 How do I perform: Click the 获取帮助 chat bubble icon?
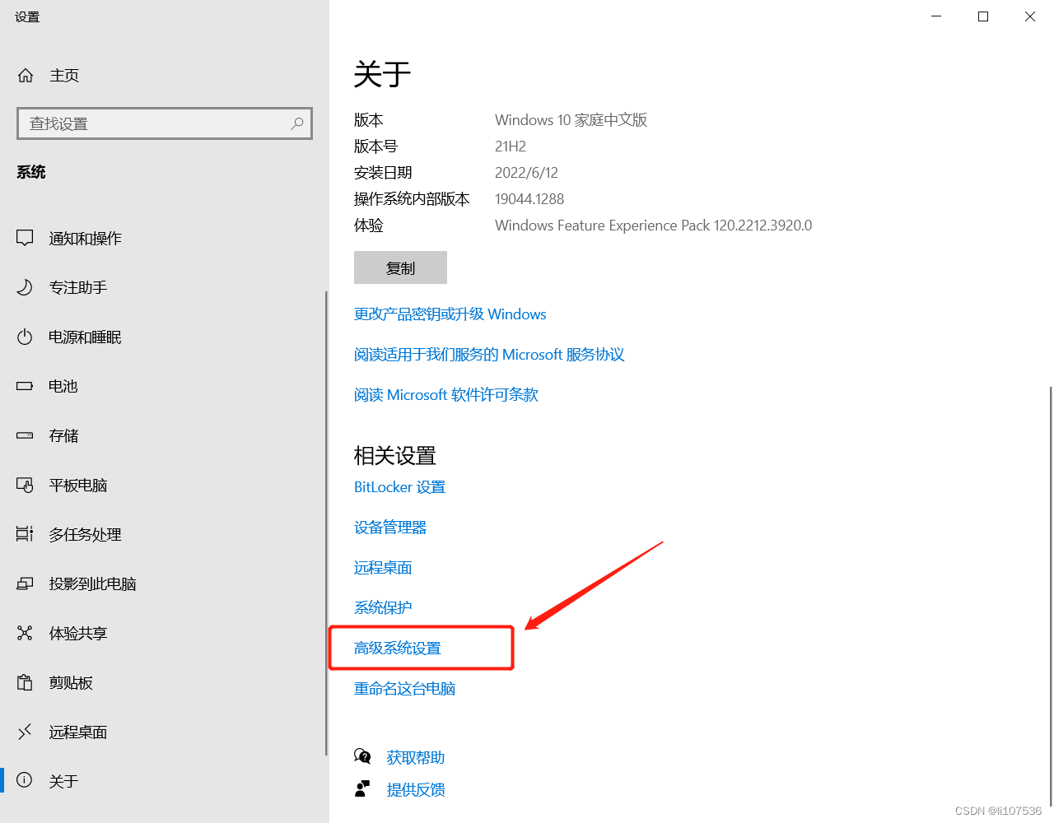tap(362, 756)
